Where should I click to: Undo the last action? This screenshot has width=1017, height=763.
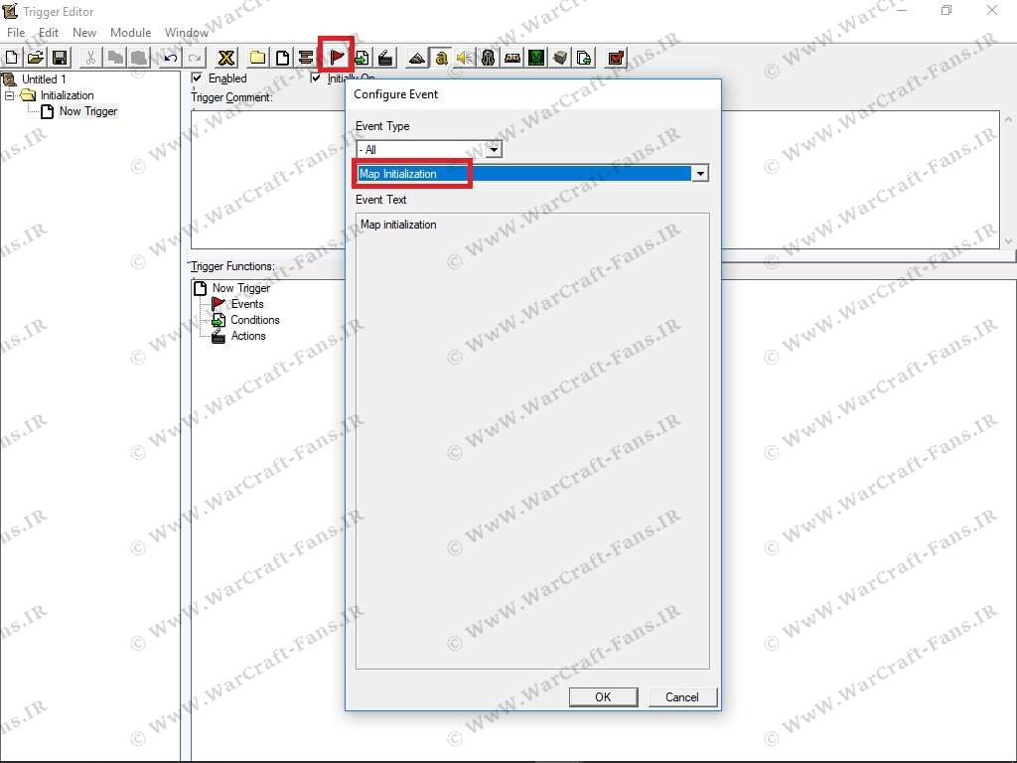pyautogui.click(x=171, y=58)
